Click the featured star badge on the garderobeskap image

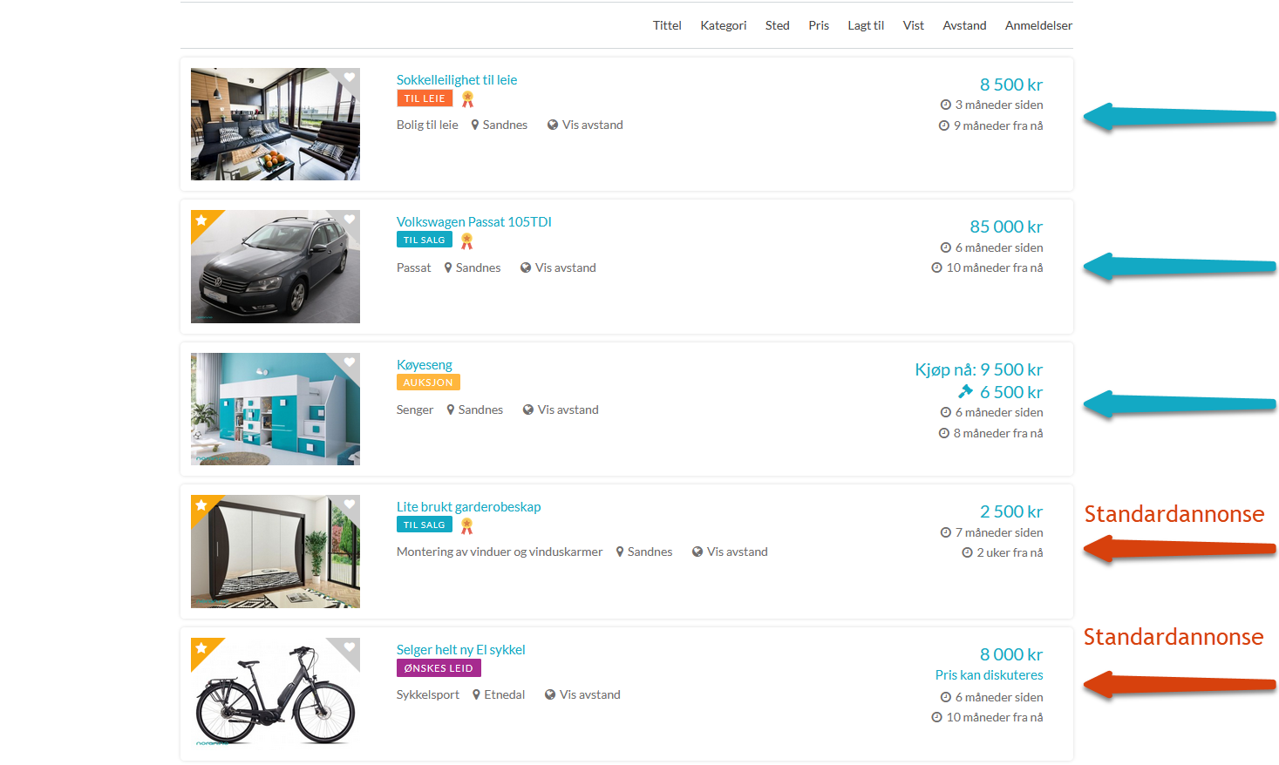[x=201, y=505]
